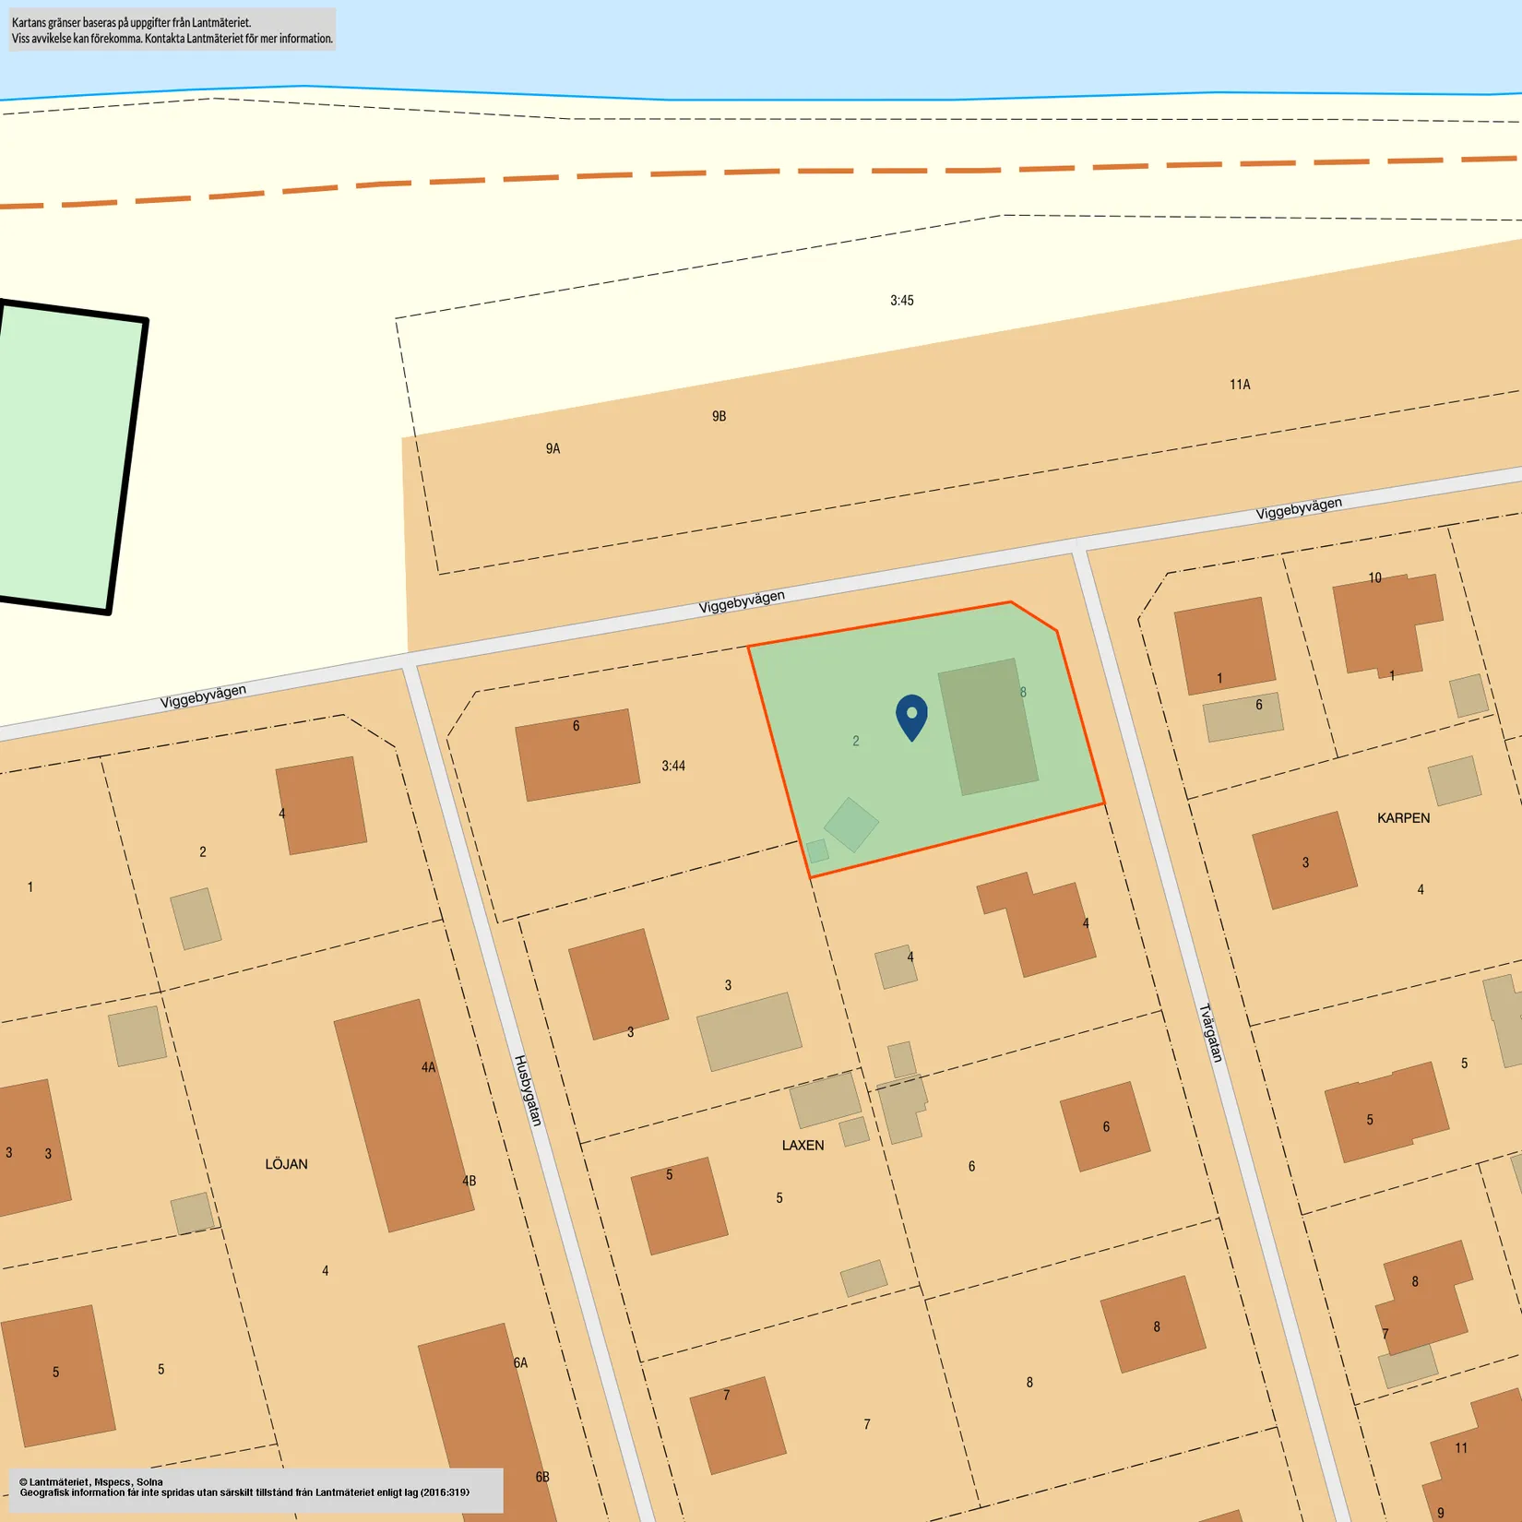Click the blue location pin marker
Viewport: 1522px width, 1522px height.
click(911, 717)
